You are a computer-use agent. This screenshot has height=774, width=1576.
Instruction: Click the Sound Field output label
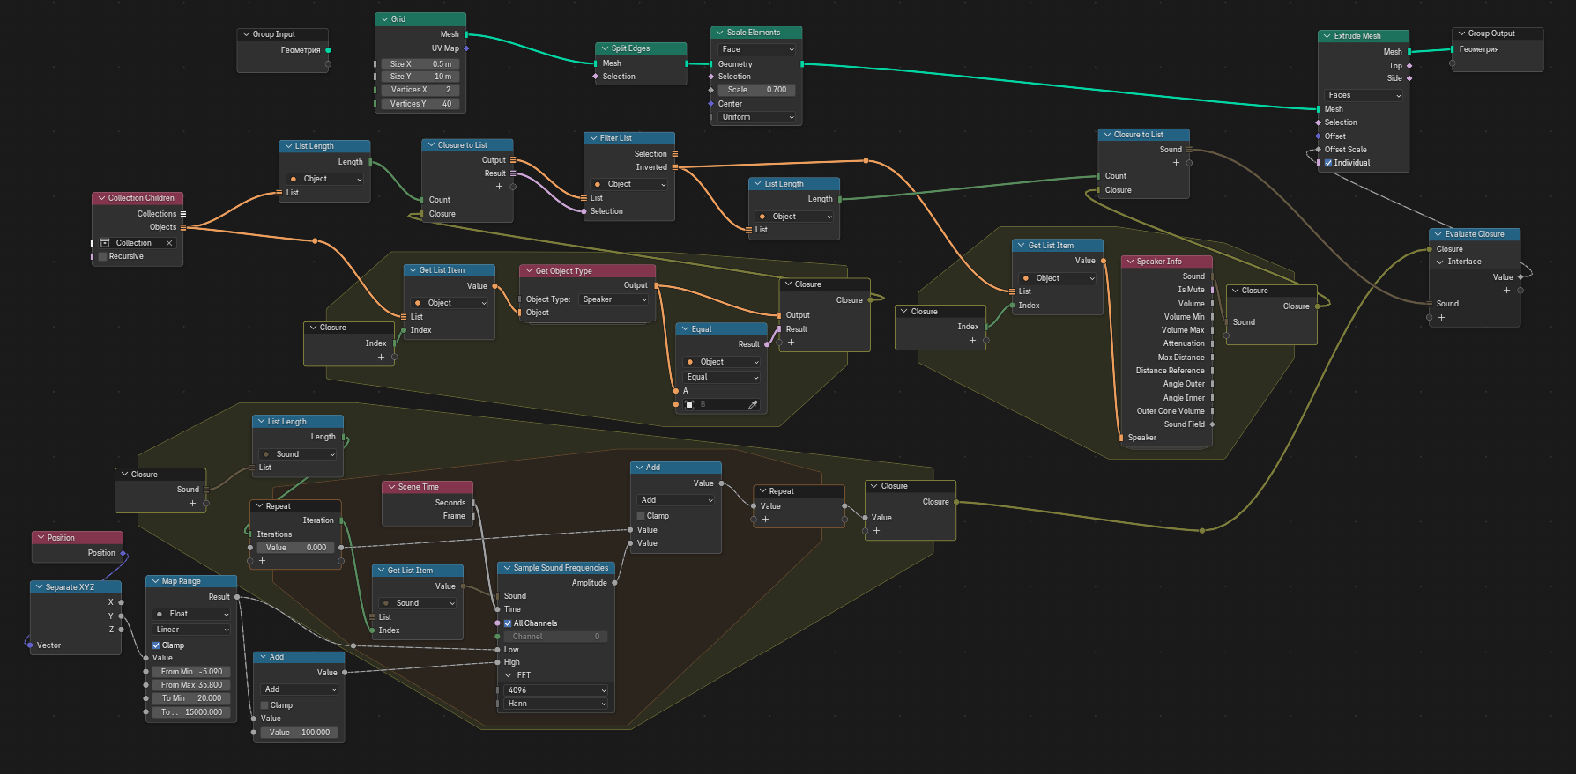(1184, 424)
